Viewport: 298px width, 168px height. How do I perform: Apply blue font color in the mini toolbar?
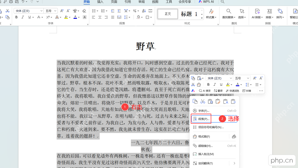point(237,84)
